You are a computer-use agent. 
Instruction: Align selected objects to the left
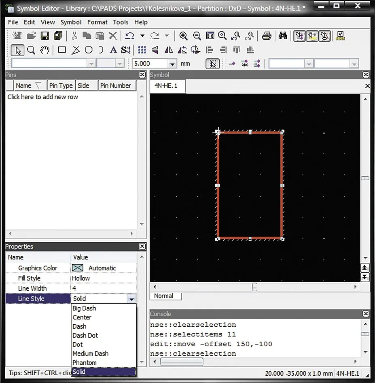[209, 50]
